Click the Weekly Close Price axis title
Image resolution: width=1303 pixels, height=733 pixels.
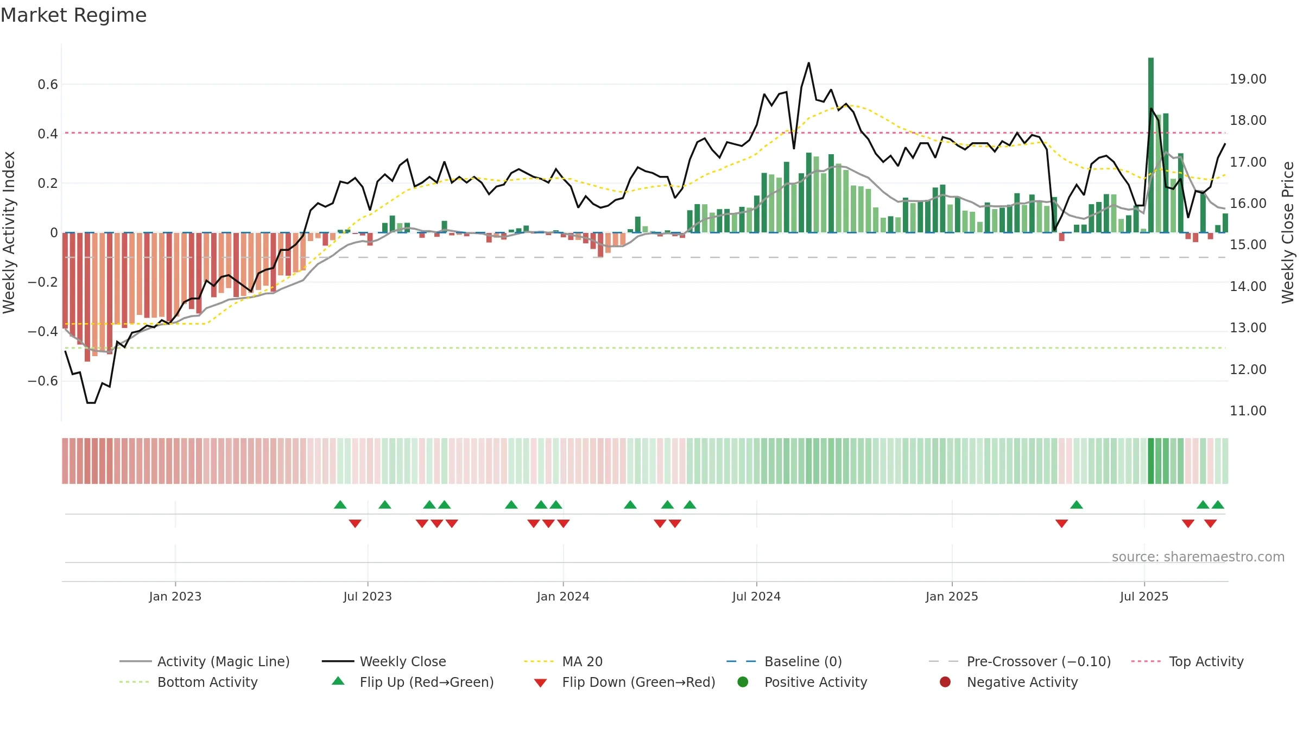click(1288, 232)
